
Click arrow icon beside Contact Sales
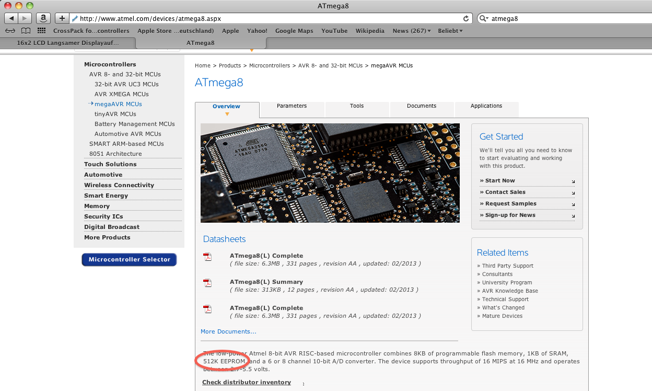coord(573,193)
